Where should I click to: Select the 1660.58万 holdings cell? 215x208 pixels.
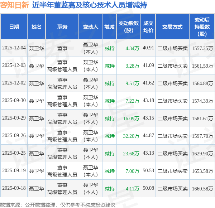click(x=202, y=189)
